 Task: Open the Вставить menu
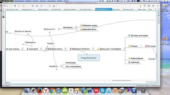pyautogui.click(x=36, y=1)
